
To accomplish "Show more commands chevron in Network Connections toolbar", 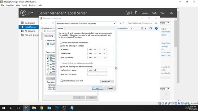I will (131, 28).
